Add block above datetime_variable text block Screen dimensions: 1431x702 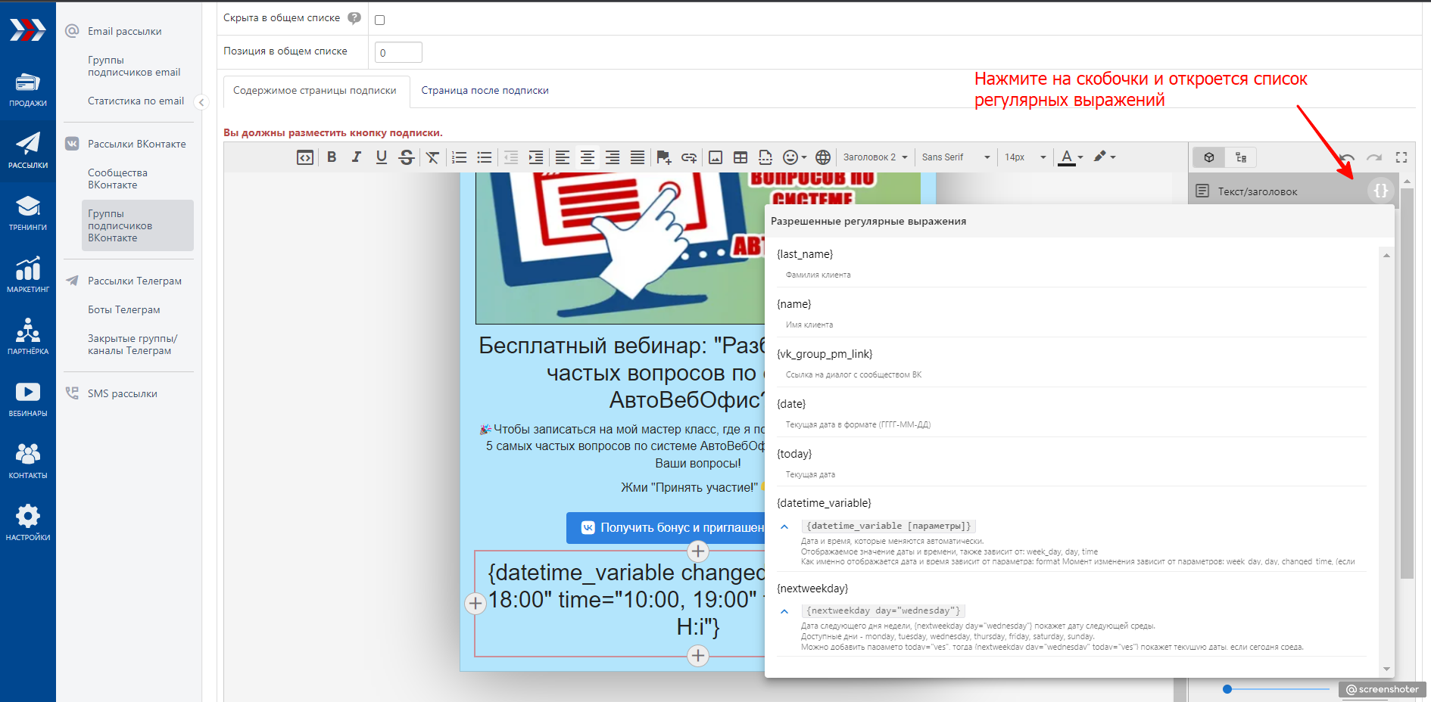(x=698, y=551)
